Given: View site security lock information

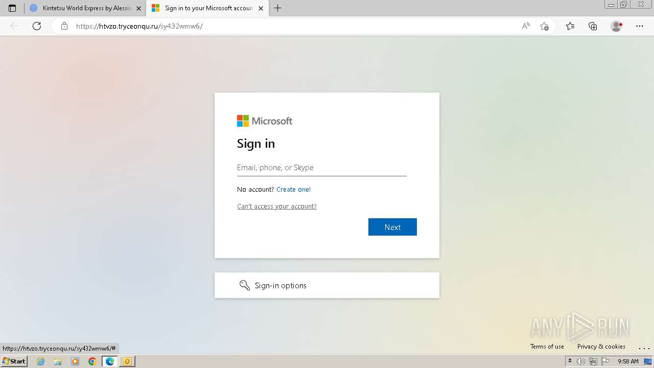Looking at the screenshot, I should [64, 26].
